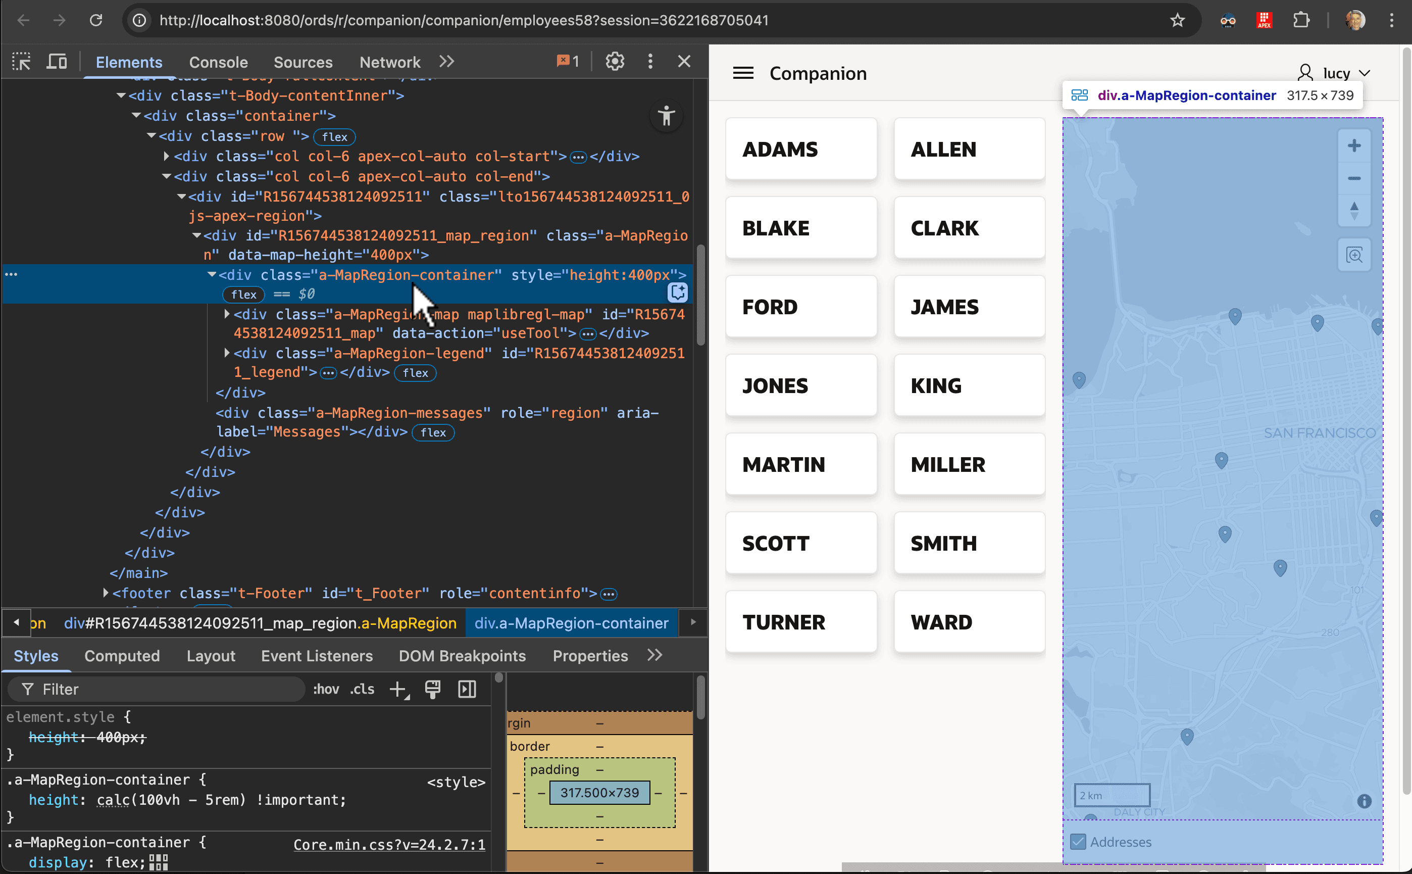Open the ADAMS employee card
The height and width of the screenshot is (874, 1412).
801,149
